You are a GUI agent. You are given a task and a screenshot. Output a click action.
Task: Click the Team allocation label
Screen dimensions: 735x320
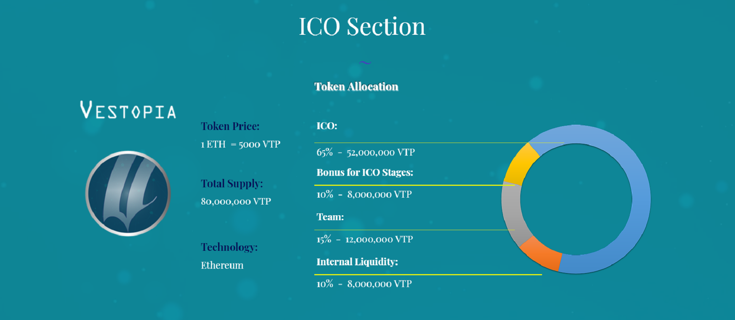pyautogui.click(x=330, y=217)
